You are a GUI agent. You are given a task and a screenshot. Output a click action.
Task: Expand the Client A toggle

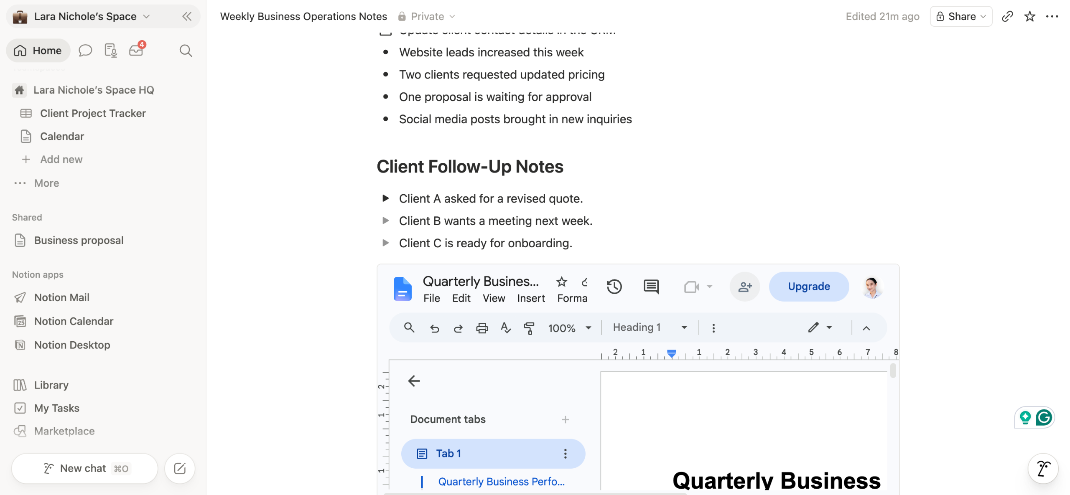385,198
